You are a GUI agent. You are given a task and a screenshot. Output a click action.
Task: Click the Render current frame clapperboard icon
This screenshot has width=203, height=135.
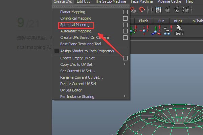click(x=167, y=10)
